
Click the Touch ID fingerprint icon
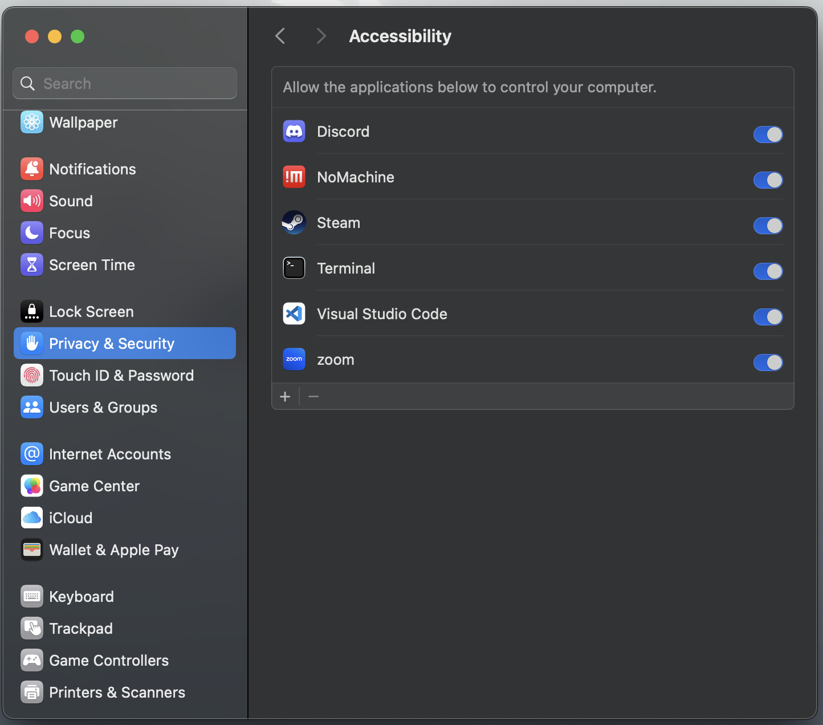[32, 375]
